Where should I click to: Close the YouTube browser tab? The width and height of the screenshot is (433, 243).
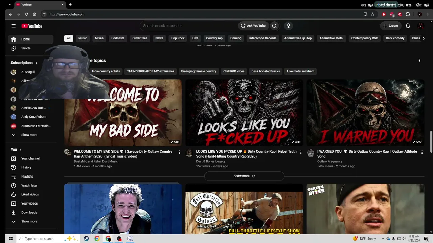pyautogui.click(x=62, y=5)
